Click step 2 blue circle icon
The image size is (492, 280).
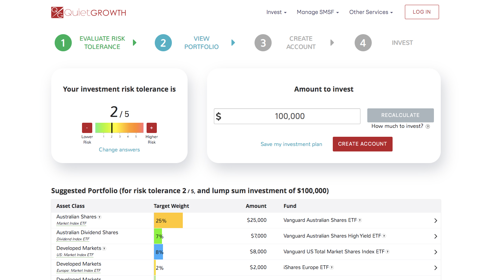[x=163, y=43]
